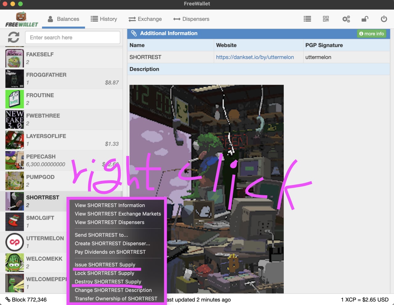Viewport: 394px width, 305px height.
Task: Select the FROUTINE asset
Action: pyautogui.click(x=61, y=99)
